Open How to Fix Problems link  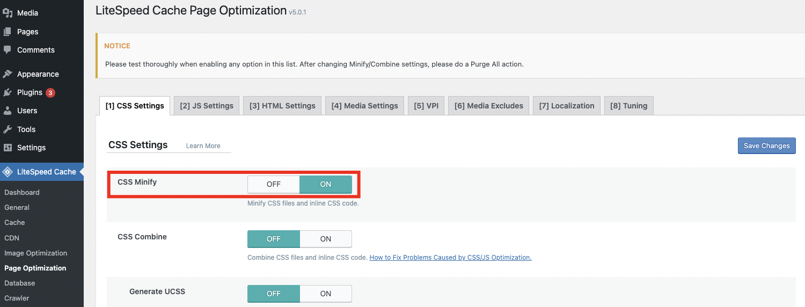tap(450, 258)
